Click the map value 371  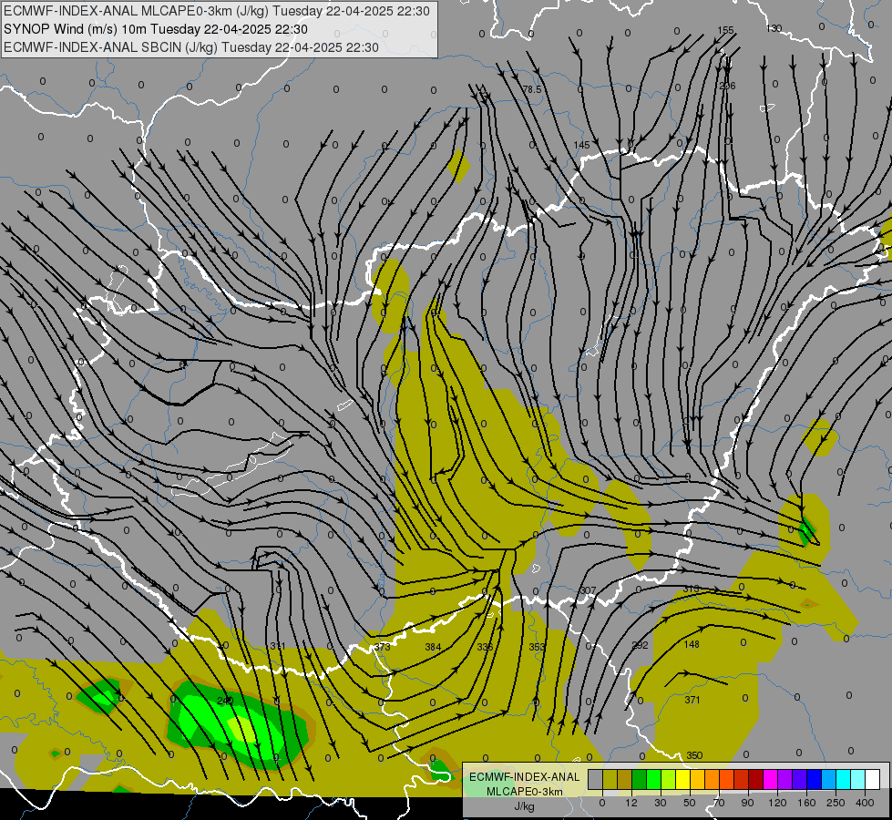click(692, 700)
